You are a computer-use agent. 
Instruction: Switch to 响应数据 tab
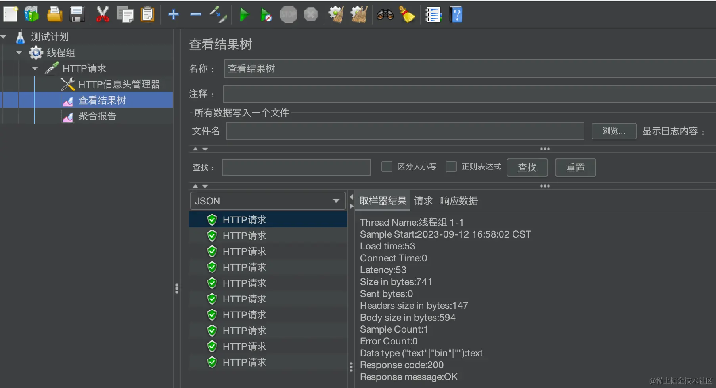[459, 201]
